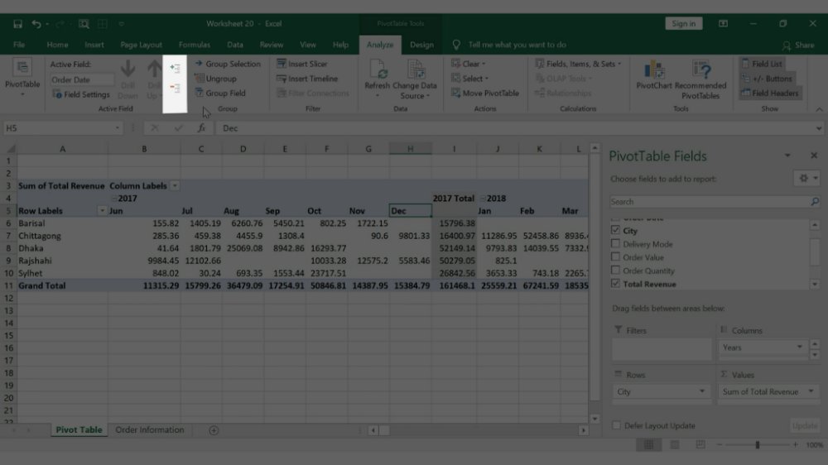Collapse the ribbon with arrow

coord(819,109)
